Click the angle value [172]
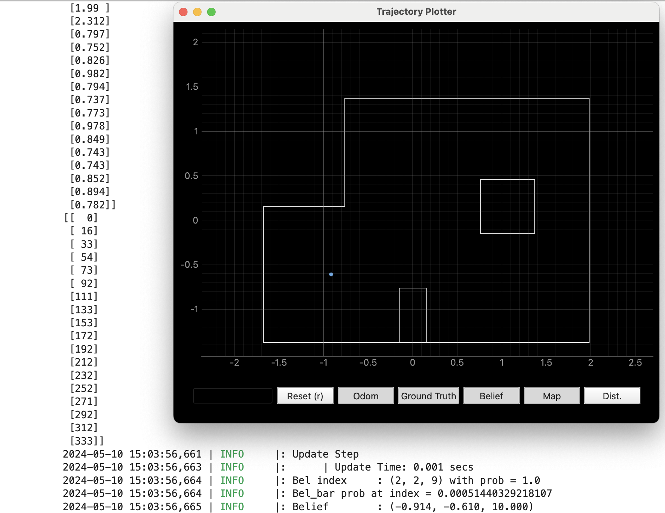 click(84, 336)
